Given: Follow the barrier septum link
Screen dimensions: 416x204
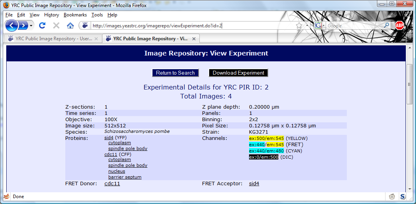Looking at the screenshot, I should 125,177.
